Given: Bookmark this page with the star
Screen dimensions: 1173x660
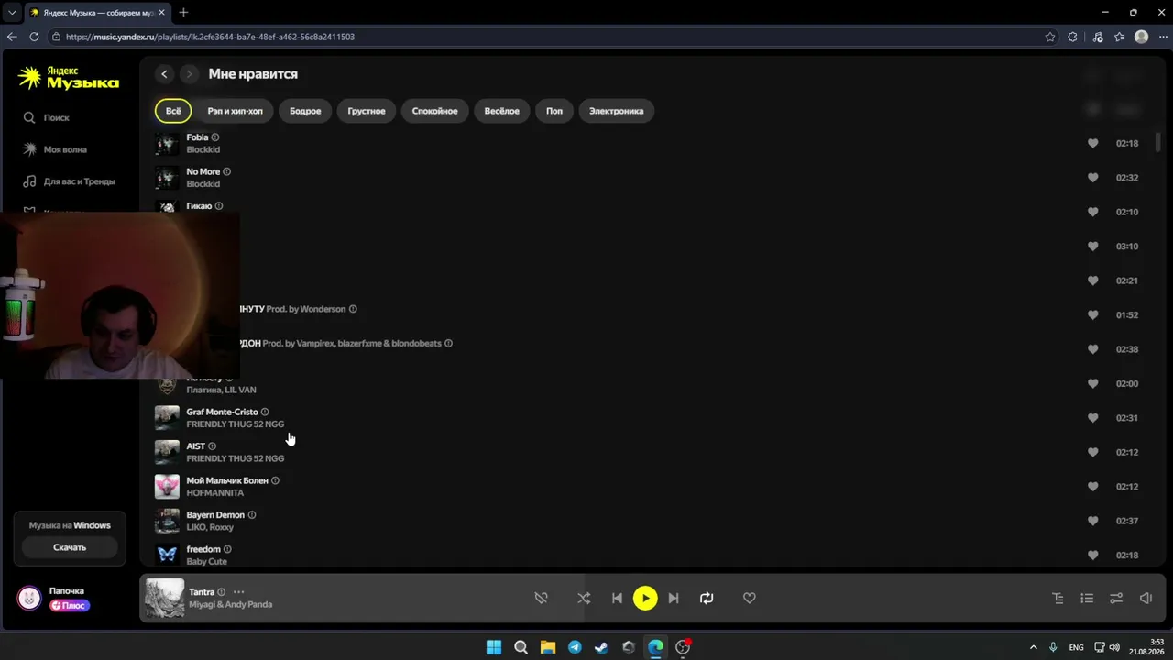Looking at the screenshot, I should click(x=1050, y=37).
